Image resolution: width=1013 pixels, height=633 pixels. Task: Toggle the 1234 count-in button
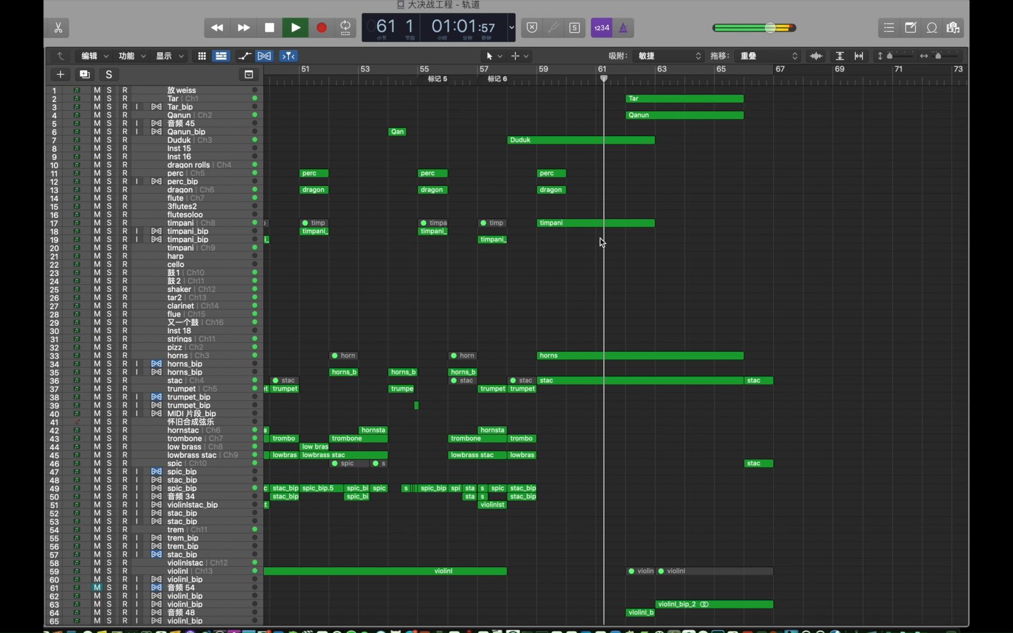pyautogui.click(x=601, y=28)
